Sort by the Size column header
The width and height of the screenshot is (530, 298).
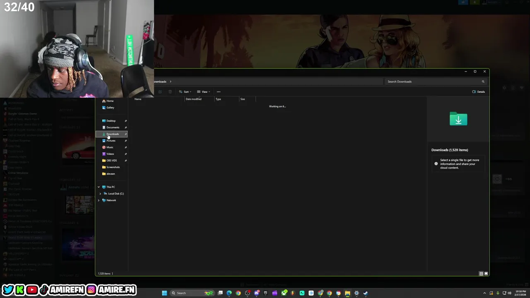click(243, 99)
